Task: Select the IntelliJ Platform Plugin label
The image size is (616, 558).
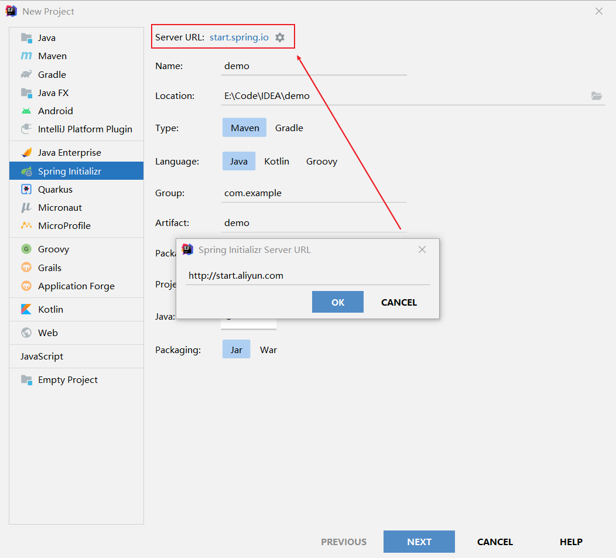Action: [85, 129]
